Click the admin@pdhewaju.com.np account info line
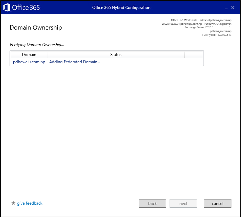The image size is (241, 217). [x=201, y=20]
